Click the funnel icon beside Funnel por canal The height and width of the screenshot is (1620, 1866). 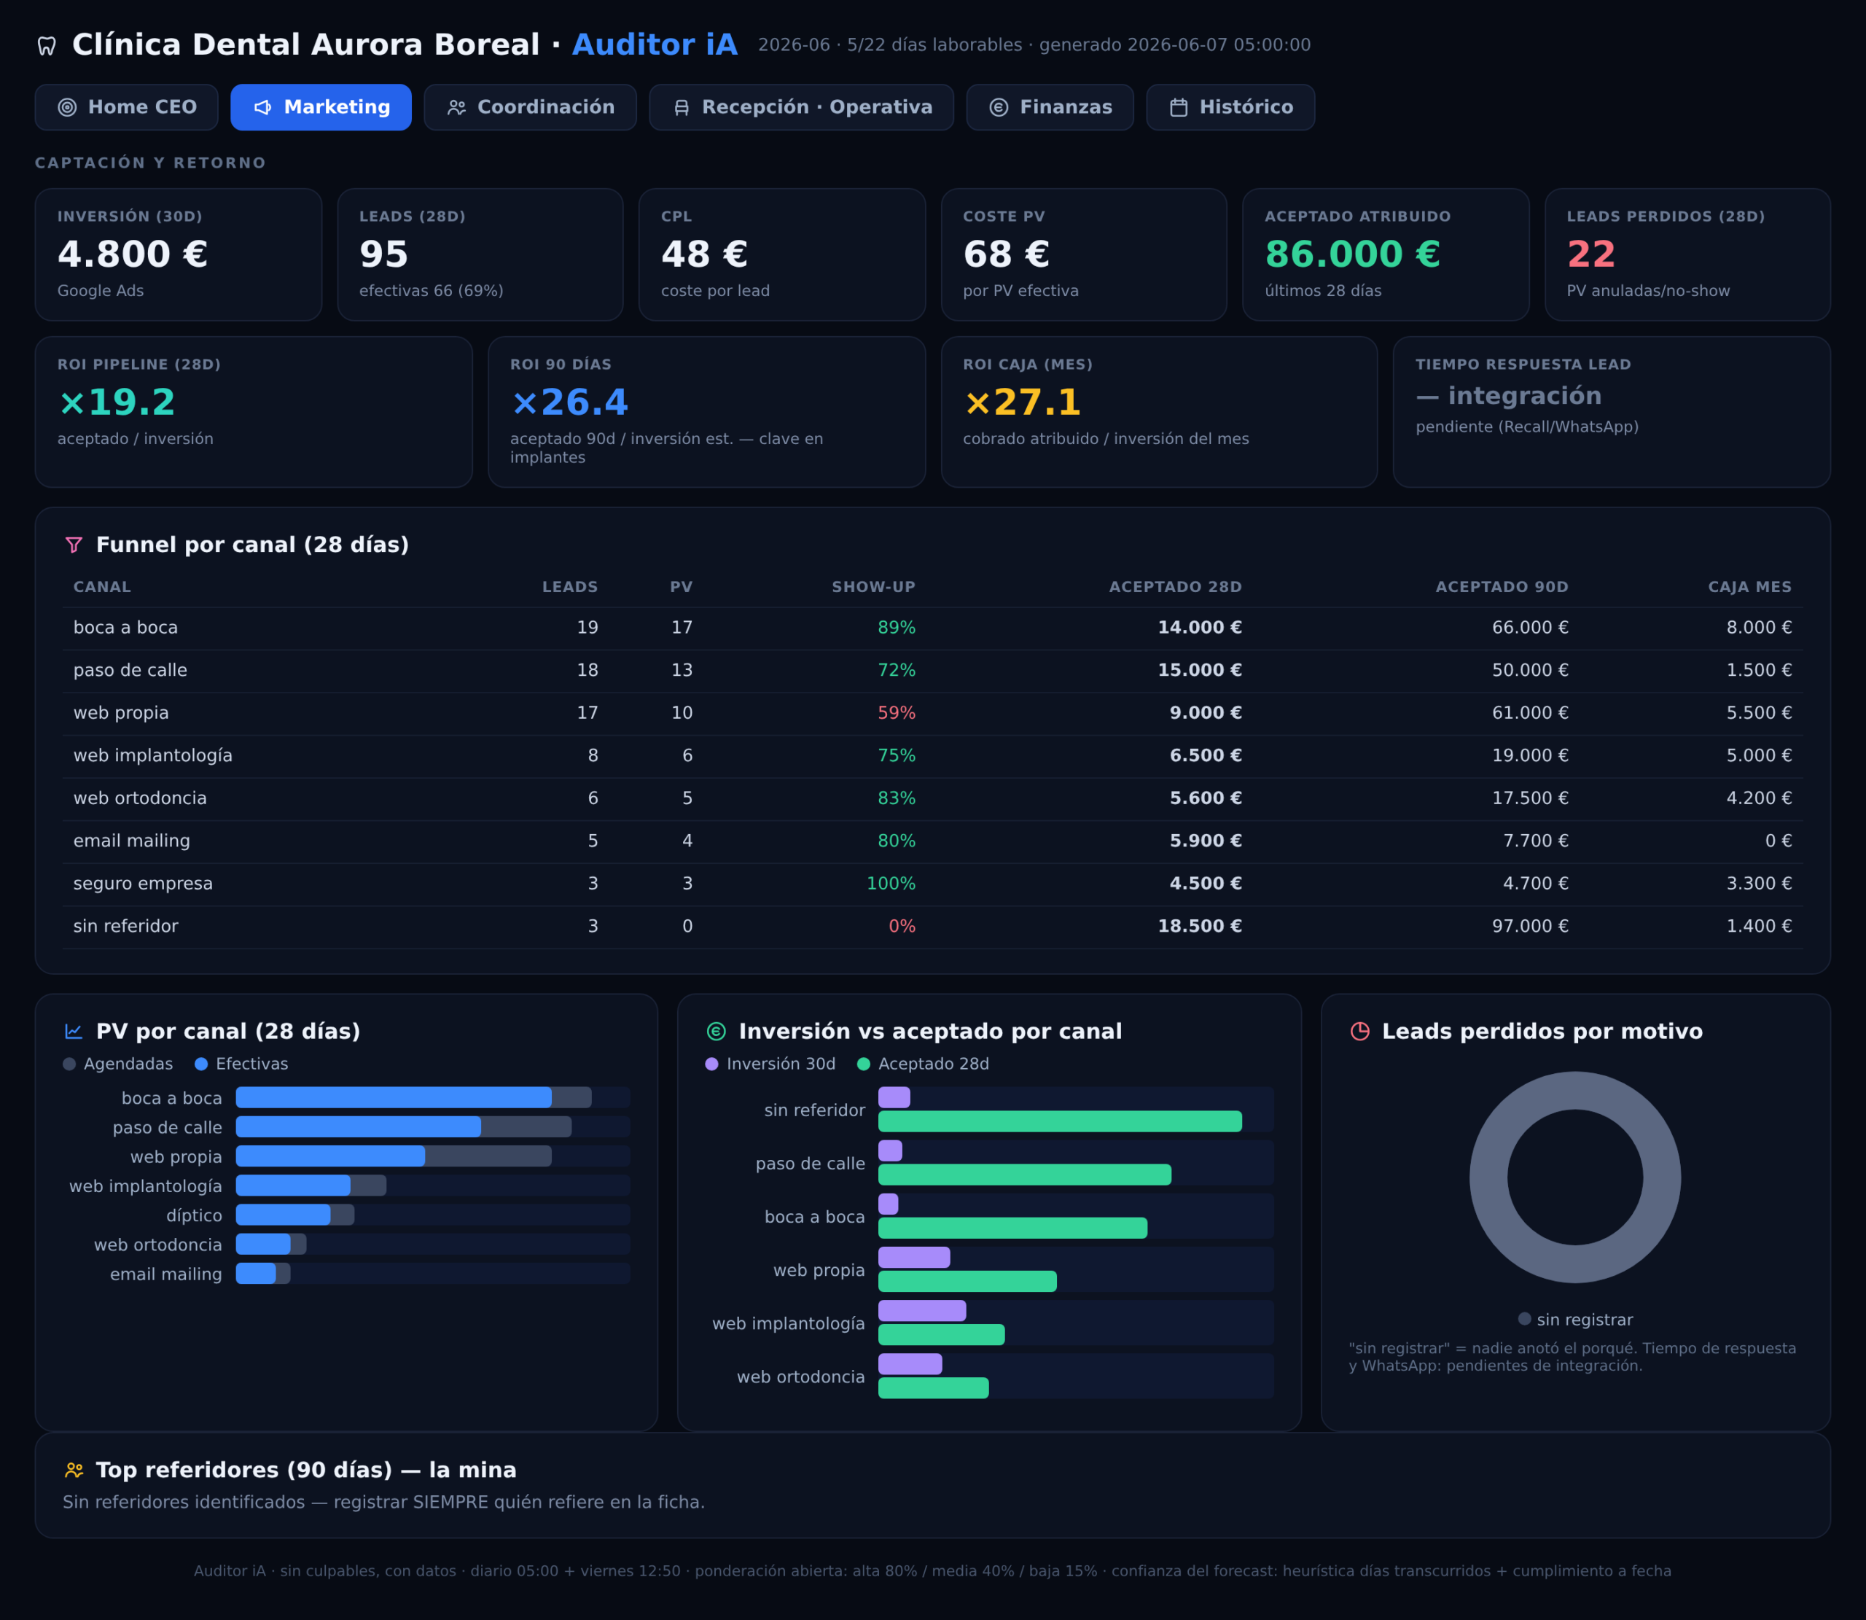coord(74,544)
